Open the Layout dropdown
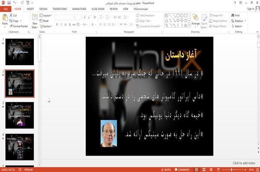Viewport: 260px width, 172px height. [45, 16]
